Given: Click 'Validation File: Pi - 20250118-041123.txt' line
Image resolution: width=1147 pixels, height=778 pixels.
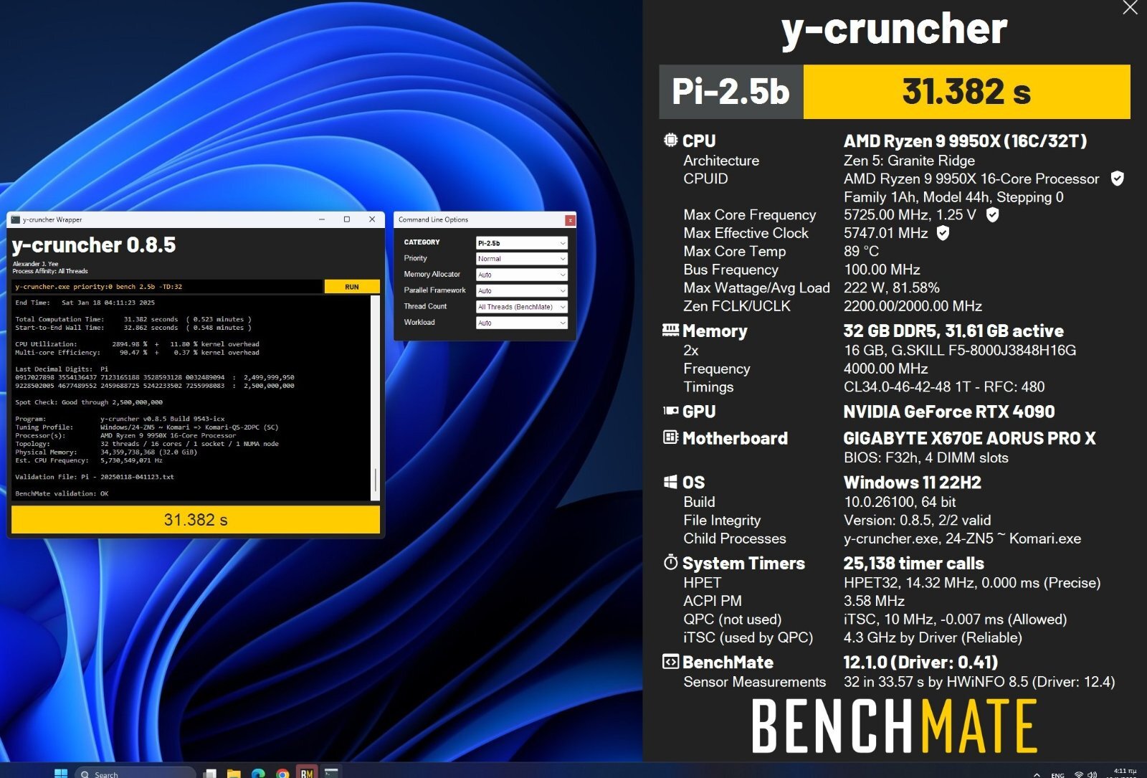Looking at the screenshot, I should point(95,477).
